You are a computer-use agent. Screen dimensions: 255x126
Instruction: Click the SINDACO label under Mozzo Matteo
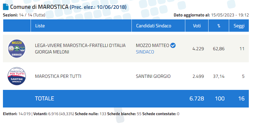point(145,52)
